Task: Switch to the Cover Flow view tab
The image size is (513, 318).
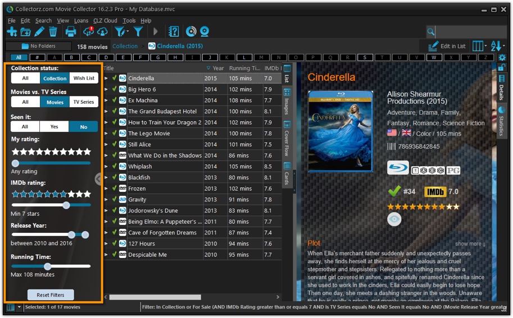Action: point(287,139)
